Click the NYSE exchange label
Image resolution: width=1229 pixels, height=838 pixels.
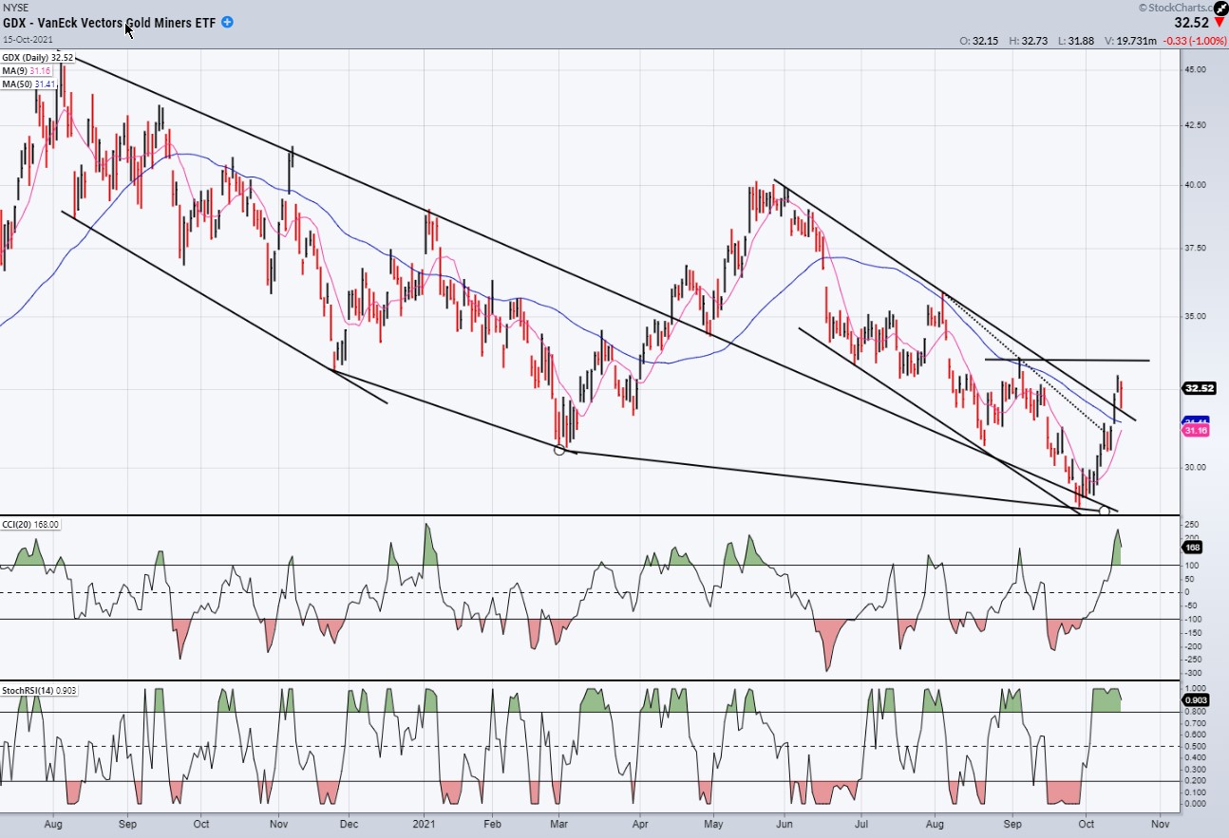click(x=16, y=7)
